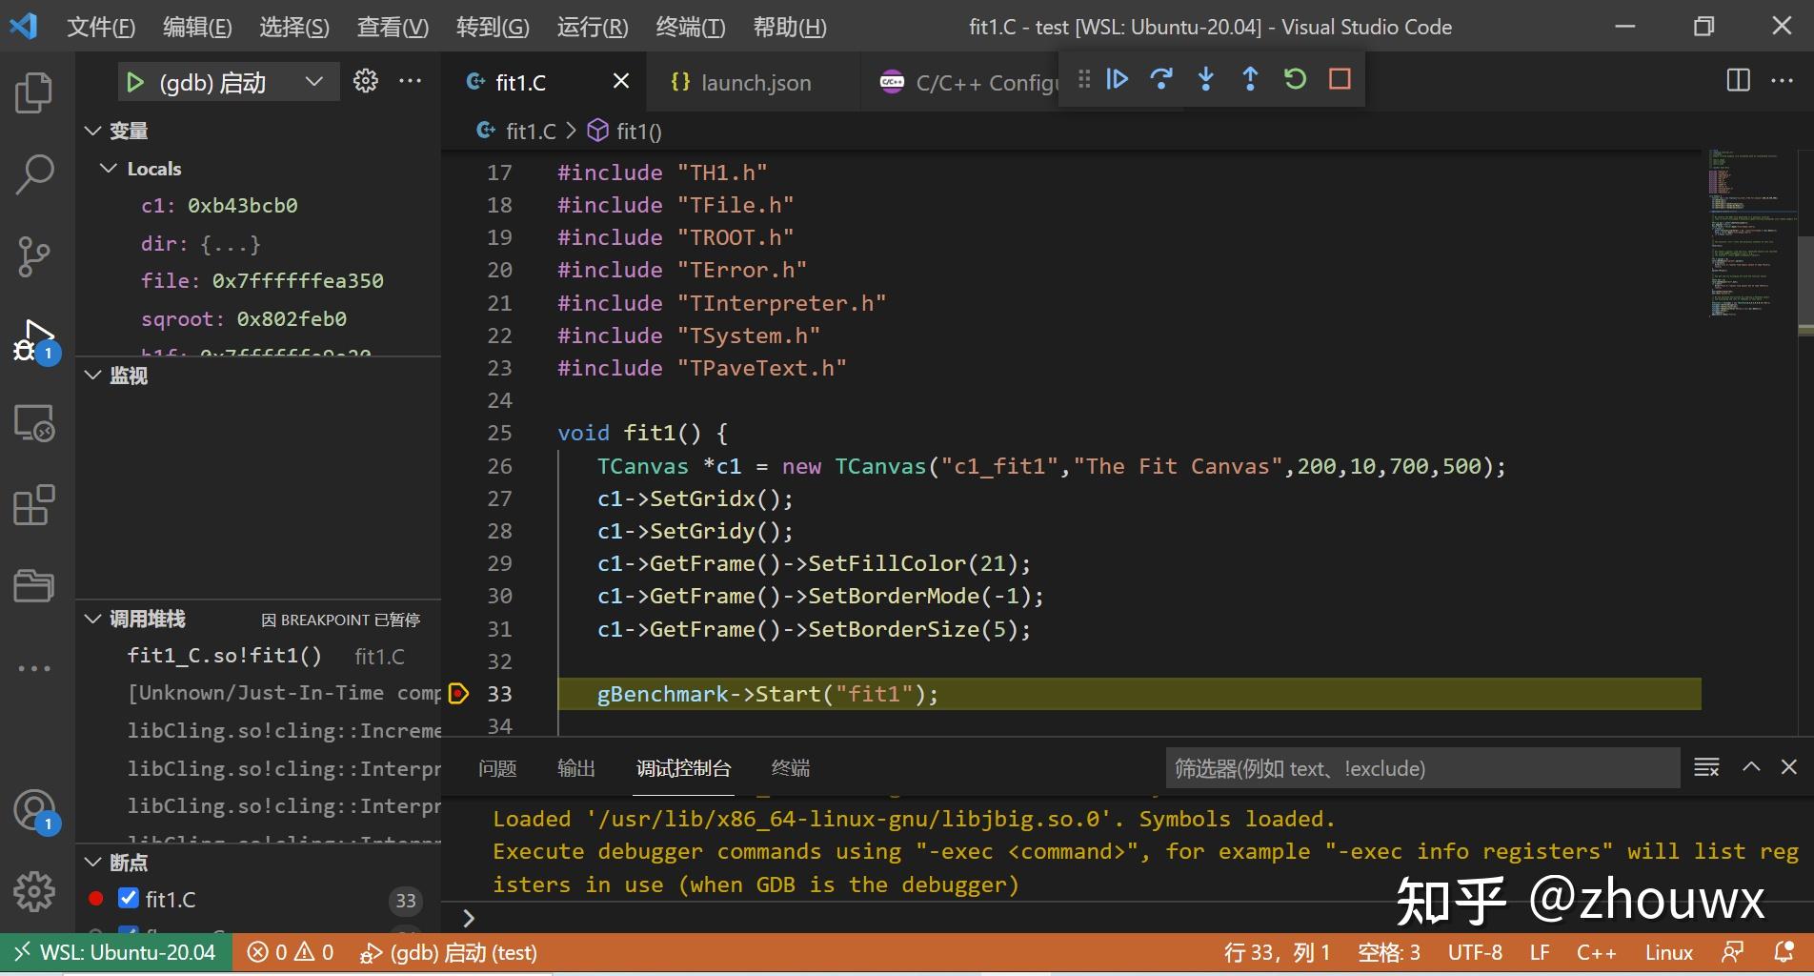Open the Extensions view in activity bar
The image size is (1814, 976).
click(x=34, y=505)
